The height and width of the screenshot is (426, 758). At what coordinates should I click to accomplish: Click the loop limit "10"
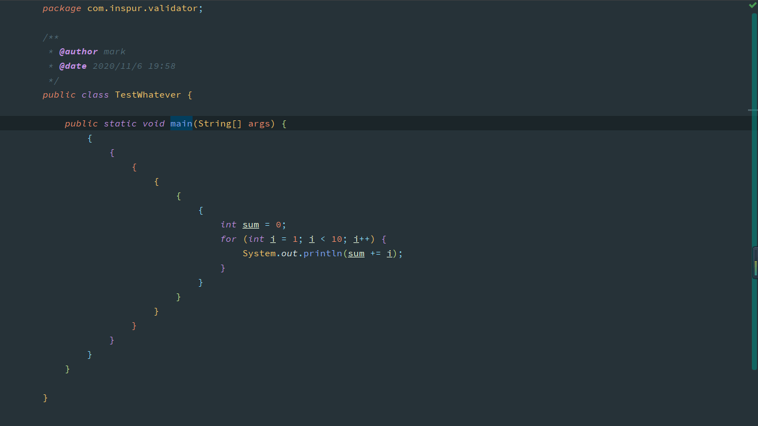point(337,239)
